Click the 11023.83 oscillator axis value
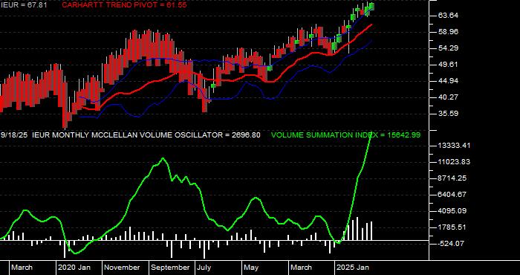Screen dimensions: 520x275 click(454, 162)
